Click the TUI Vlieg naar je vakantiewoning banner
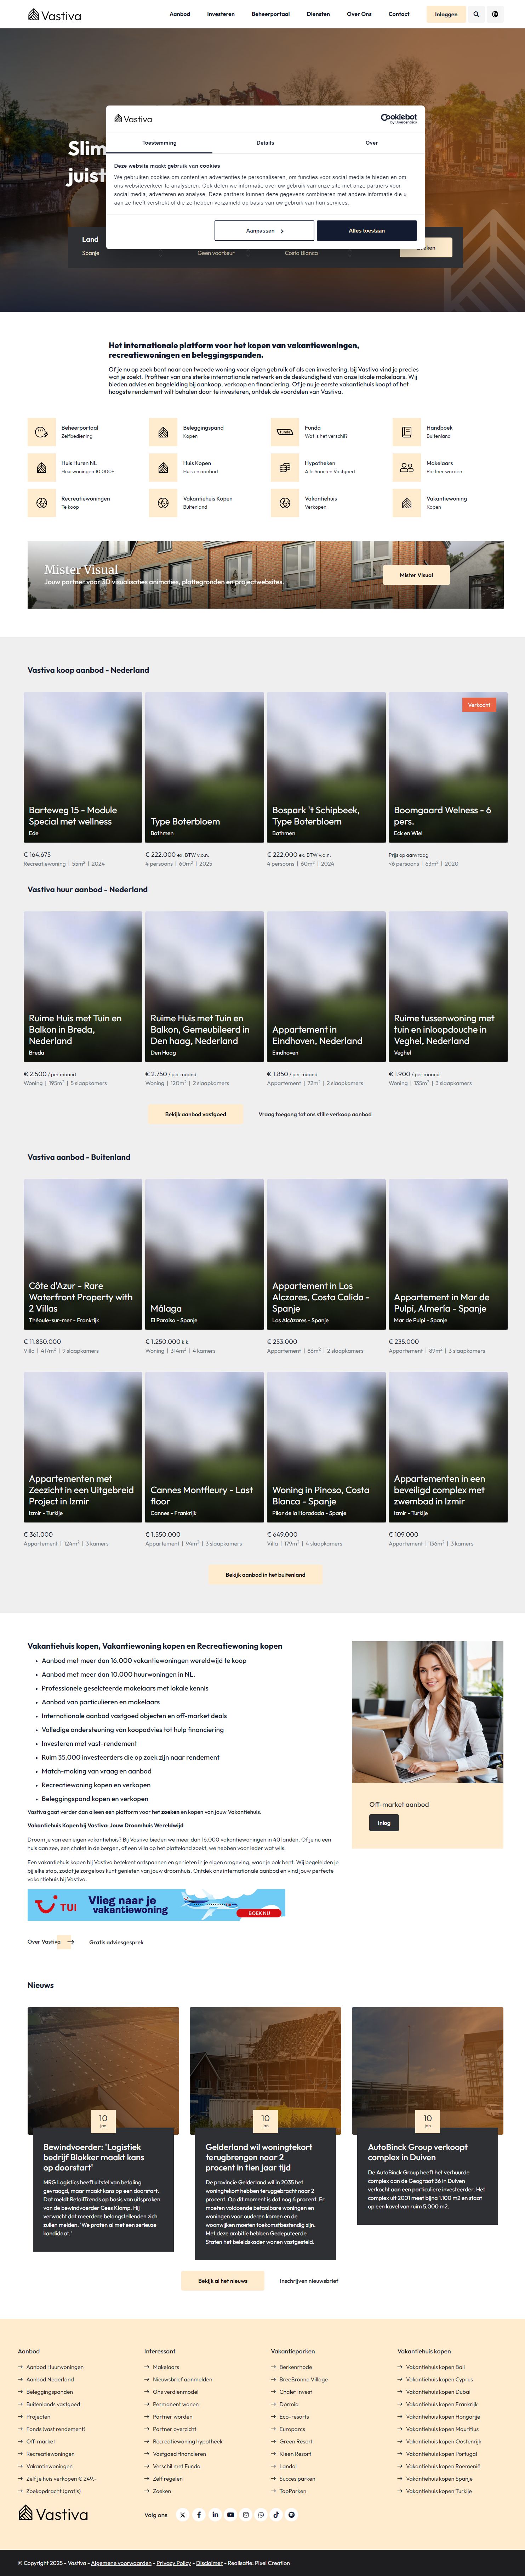The image size is (525, 2576). pos(157,1905)
